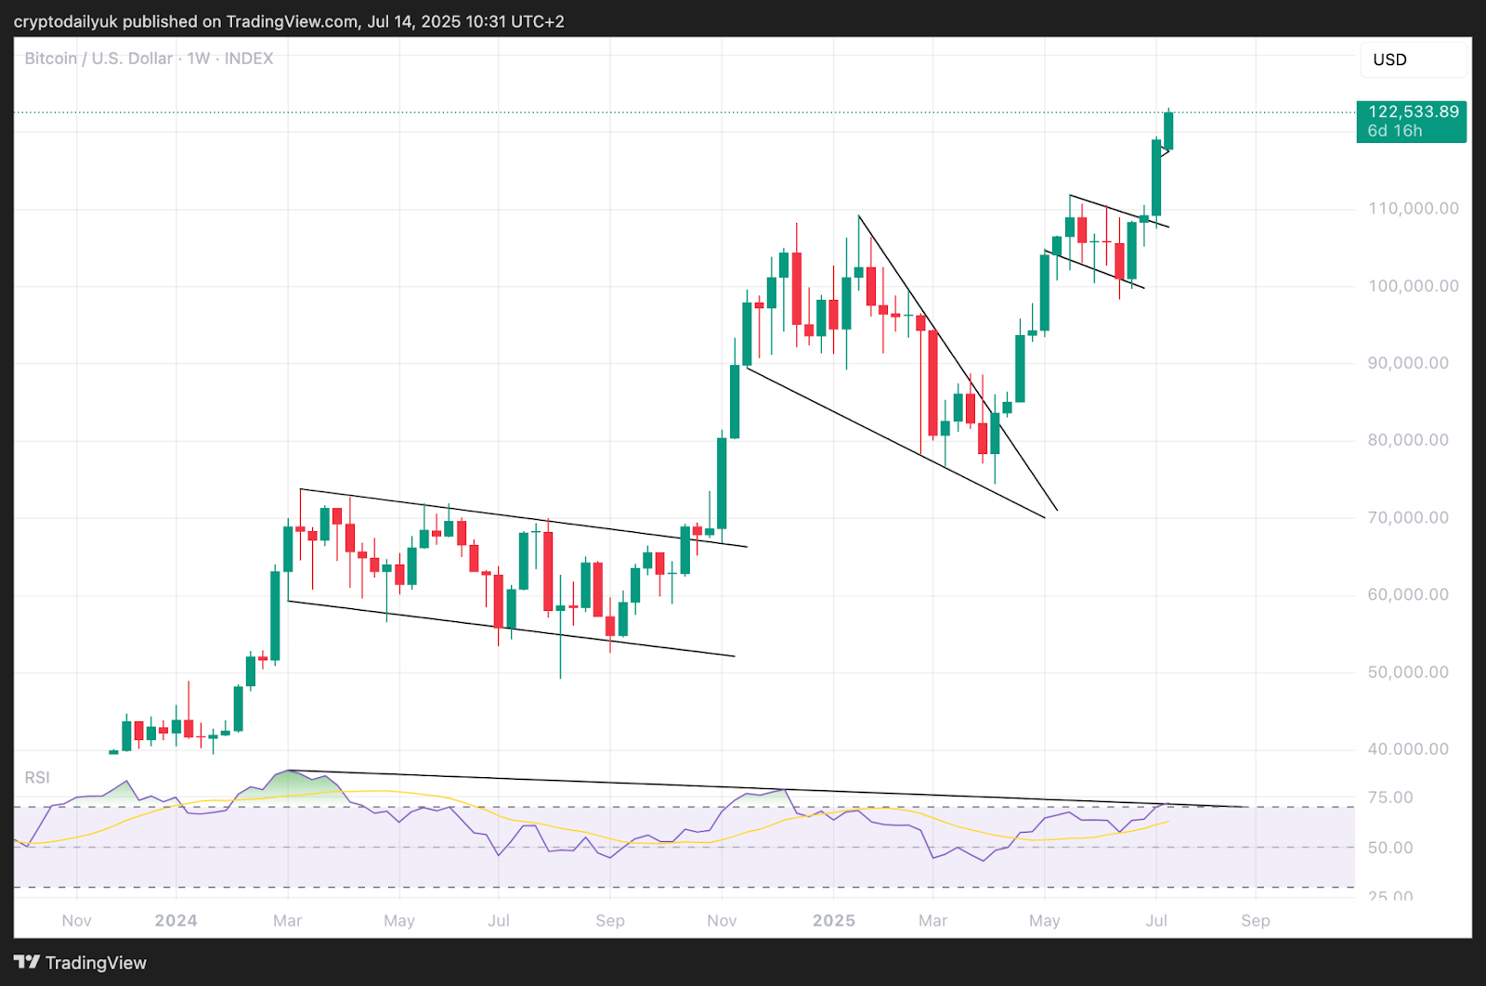Screen dimensions: 1486x986
Task: Select the 80,000.00 price axis label
Action: tap(1408, 440)
